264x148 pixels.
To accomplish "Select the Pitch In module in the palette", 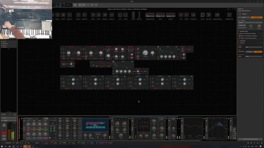I will tap(63, 15).
